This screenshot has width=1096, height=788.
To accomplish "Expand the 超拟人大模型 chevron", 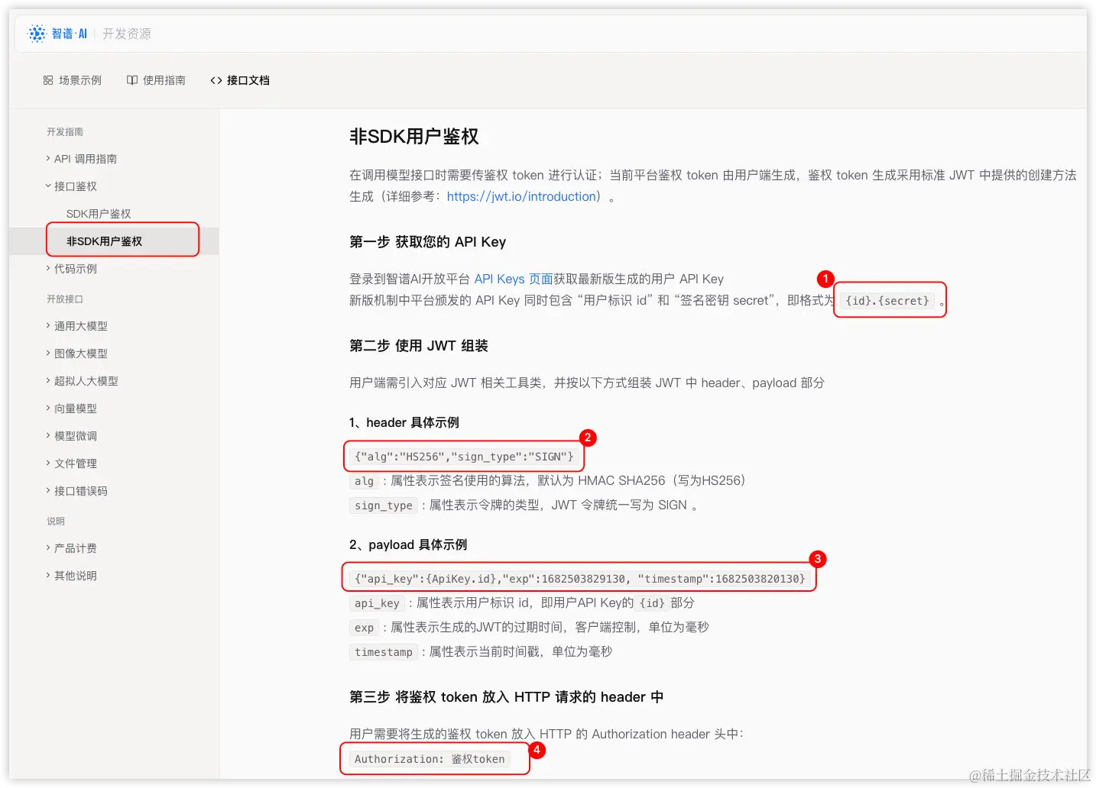I will pos(48,380).
